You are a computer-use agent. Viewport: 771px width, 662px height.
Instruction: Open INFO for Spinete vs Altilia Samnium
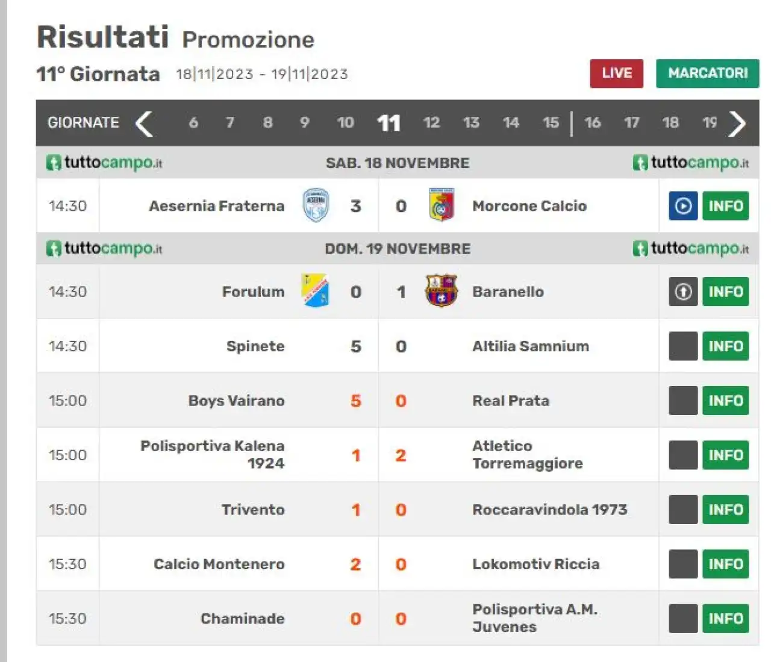726,346
